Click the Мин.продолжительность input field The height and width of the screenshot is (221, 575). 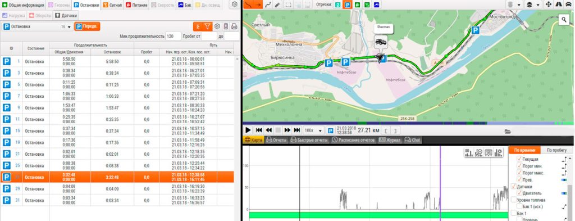pos(174,37)
